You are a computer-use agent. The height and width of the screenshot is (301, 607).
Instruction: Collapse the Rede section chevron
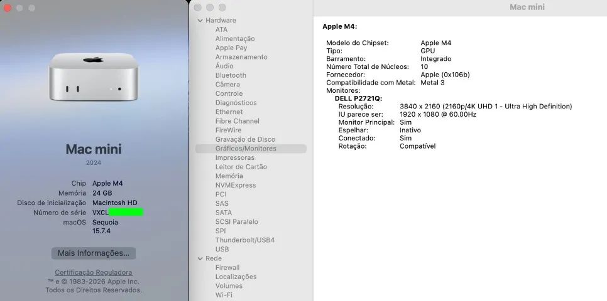click(200, 258)
